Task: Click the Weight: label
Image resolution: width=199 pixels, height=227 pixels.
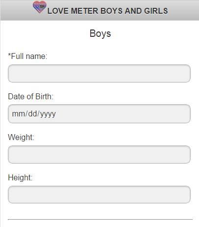Action: (21, 137)
